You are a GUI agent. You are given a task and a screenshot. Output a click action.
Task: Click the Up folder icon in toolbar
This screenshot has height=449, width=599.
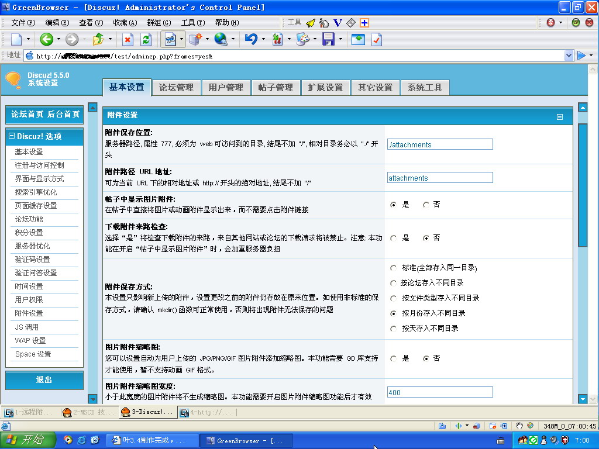click(x=98, y=39)
